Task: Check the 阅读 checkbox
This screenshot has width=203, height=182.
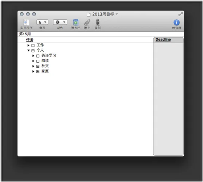Action: pos(38,61)
